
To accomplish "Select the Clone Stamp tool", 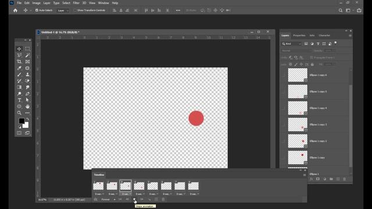I will 27,74.
